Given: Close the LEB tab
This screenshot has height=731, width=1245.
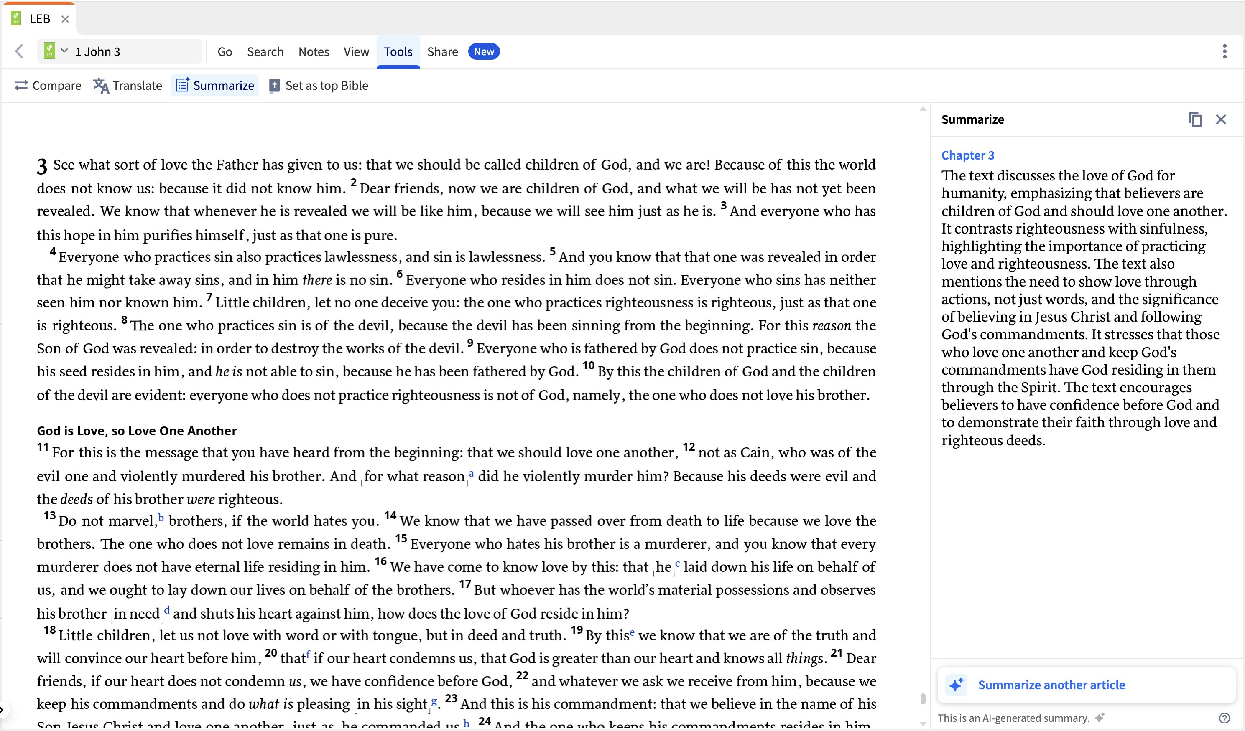Looking at the screenshot, I should point(65,19).
